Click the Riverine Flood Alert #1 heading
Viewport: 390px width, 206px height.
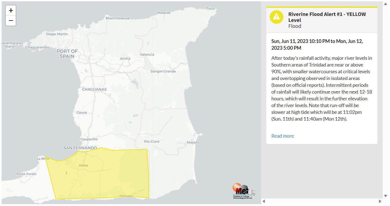click(x=327, y=17)
